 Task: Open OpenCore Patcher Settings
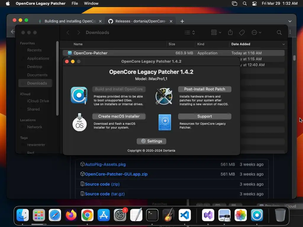tap(151, 141)
